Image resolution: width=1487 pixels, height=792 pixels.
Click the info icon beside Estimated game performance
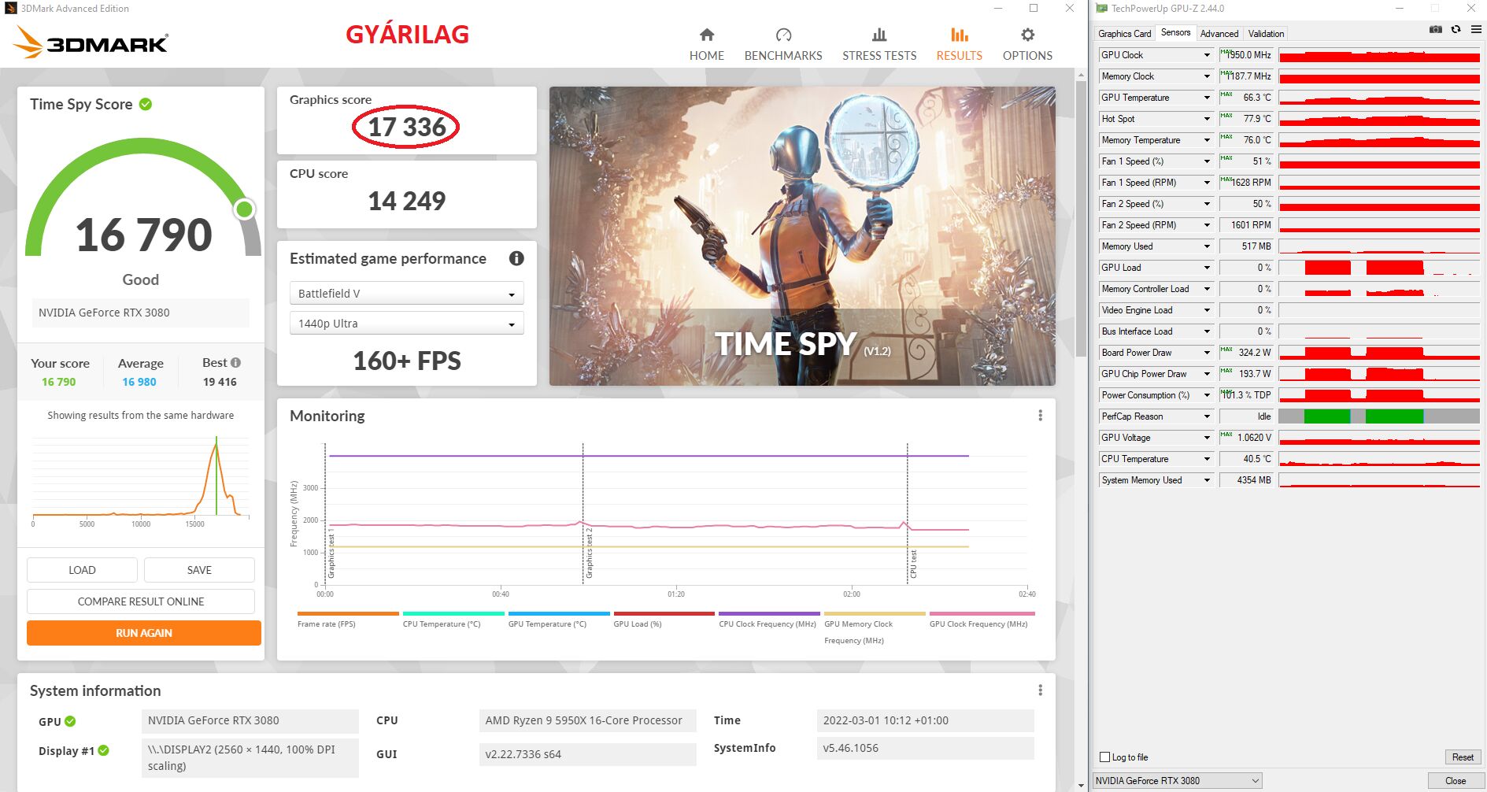(516, 258)
